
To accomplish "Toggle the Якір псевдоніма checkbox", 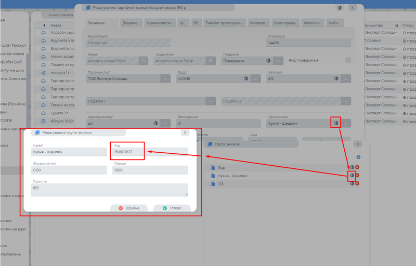I will [x=348, y=60].
